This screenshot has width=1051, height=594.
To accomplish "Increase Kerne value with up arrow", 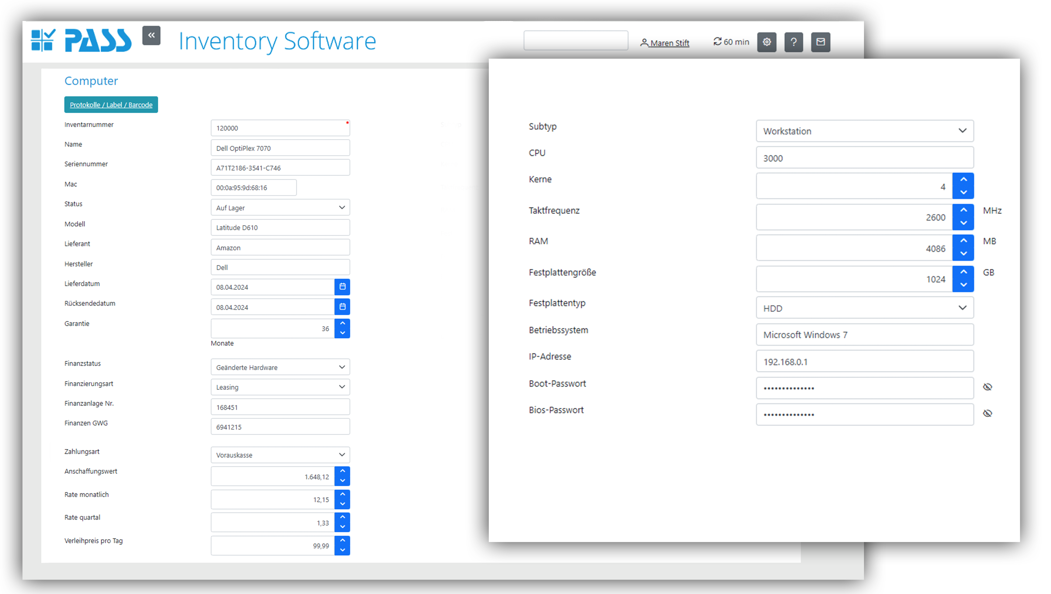I will (x=963, y=180).
